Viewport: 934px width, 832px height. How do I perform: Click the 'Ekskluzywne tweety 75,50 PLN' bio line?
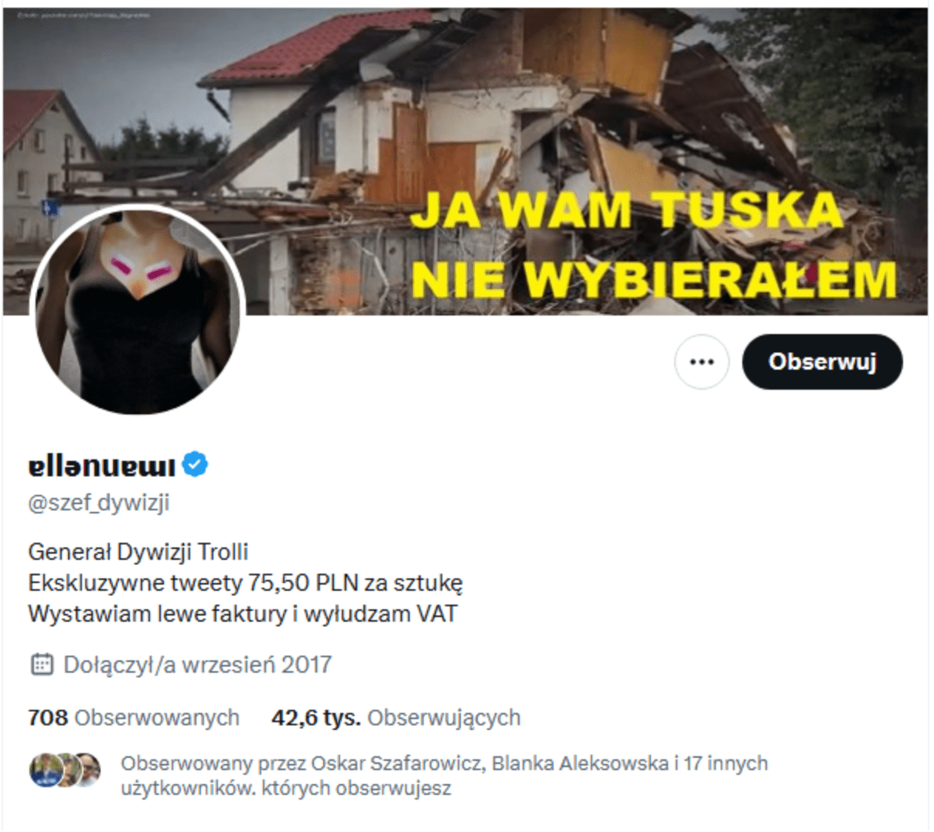246,582
